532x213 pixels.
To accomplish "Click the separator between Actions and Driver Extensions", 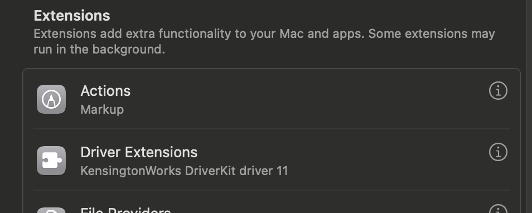I will click(x=272, y=129).
